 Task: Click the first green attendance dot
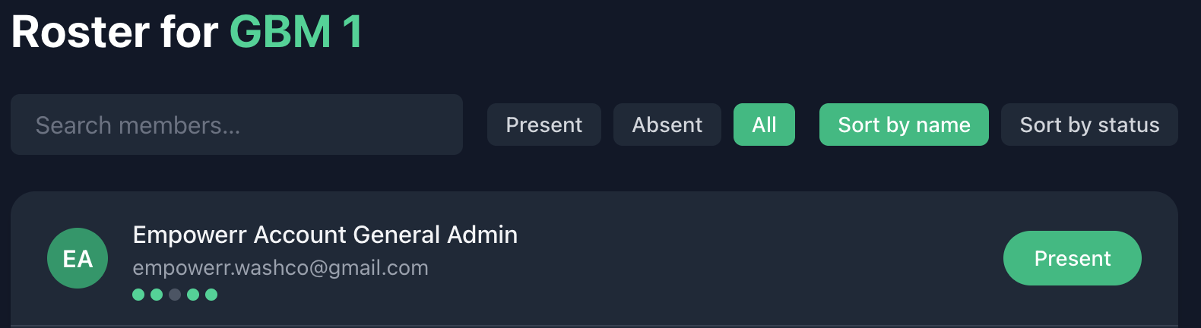138,295
